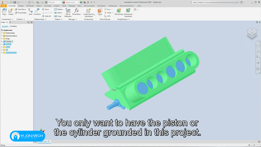261x147 pixels.
Task: Switch to the Inspect ribbon tab
Action: tap(57, 6)
